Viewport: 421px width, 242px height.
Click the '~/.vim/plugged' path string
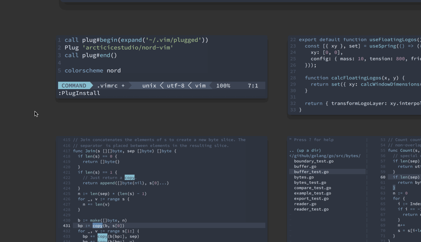pyautogui.click(x=173, y=40)
